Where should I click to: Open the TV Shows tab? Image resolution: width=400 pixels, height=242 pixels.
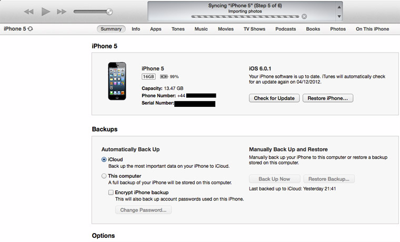click(254, 29)
